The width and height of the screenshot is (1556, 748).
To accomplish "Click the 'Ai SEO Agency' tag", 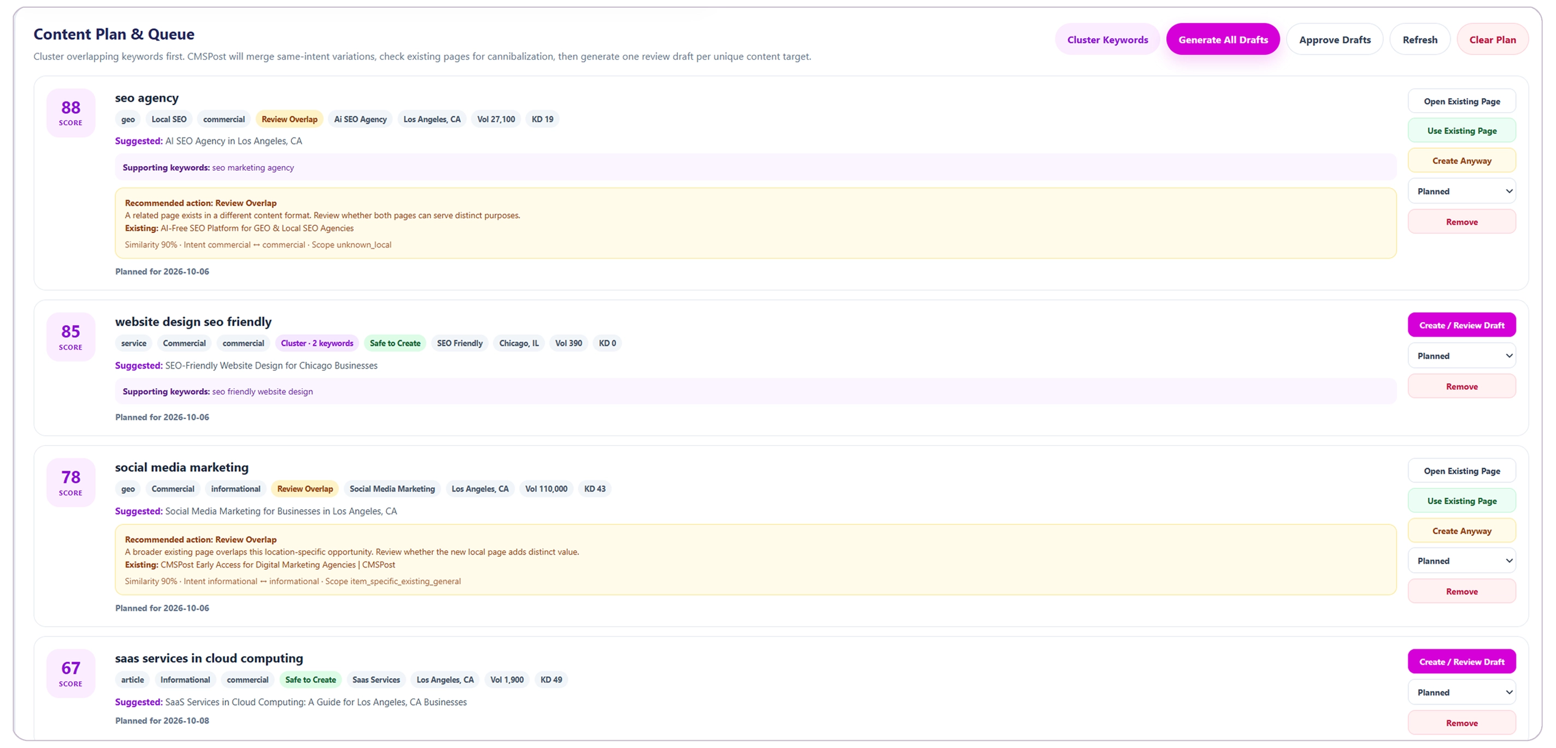I will (x=361, y=119).
